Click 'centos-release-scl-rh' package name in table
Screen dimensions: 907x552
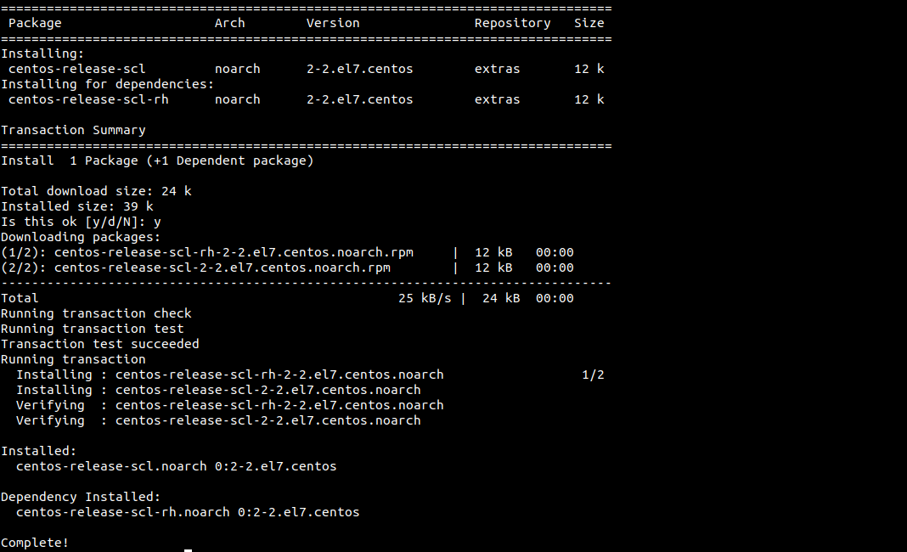88,99
